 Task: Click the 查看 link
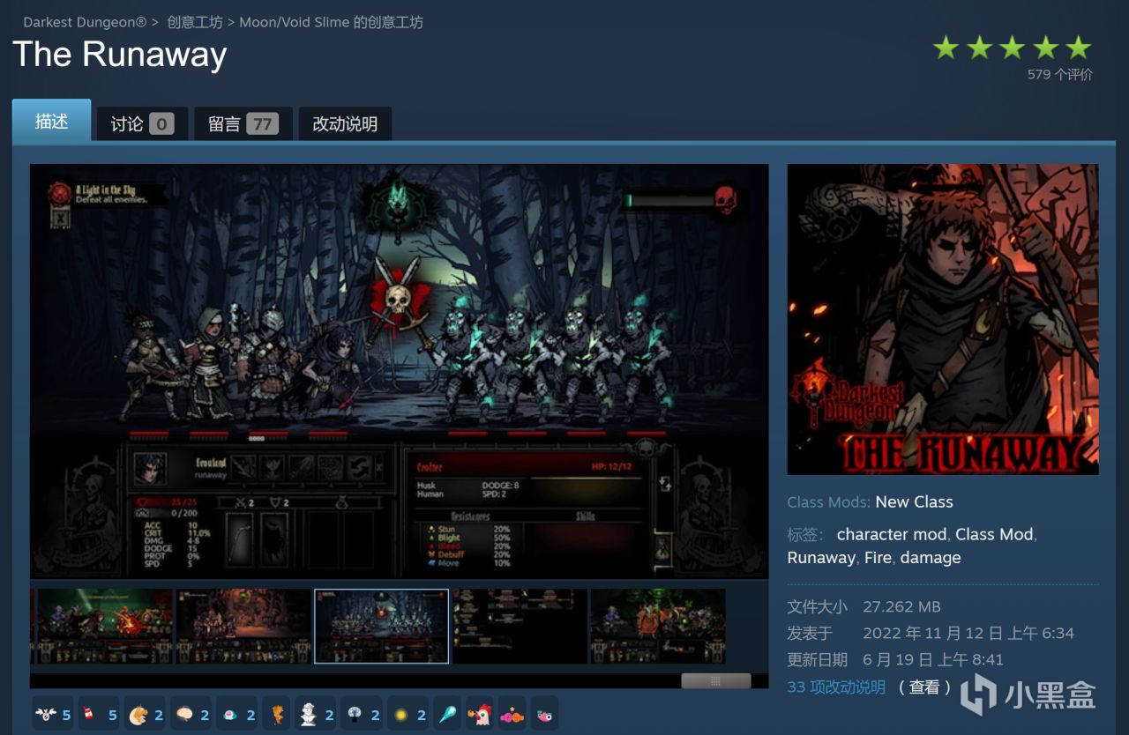pos(924,687)
